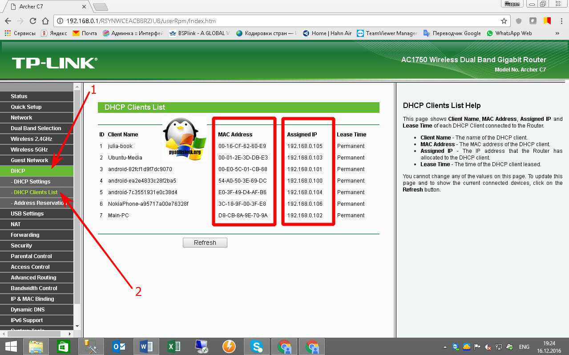The width and height of the screenshot is (569, 355).
Task: Switch the ENG language indicator in tray
Action: tap(524, 347)
